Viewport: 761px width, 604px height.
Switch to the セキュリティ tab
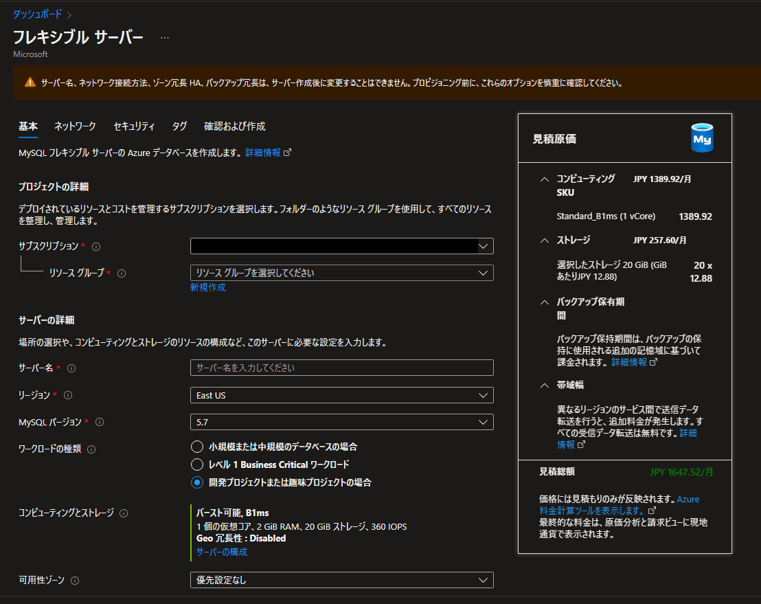(x=134, y=126)
